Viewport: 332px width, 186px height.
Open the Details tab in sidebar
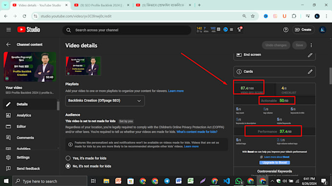[x=30, y=104]
